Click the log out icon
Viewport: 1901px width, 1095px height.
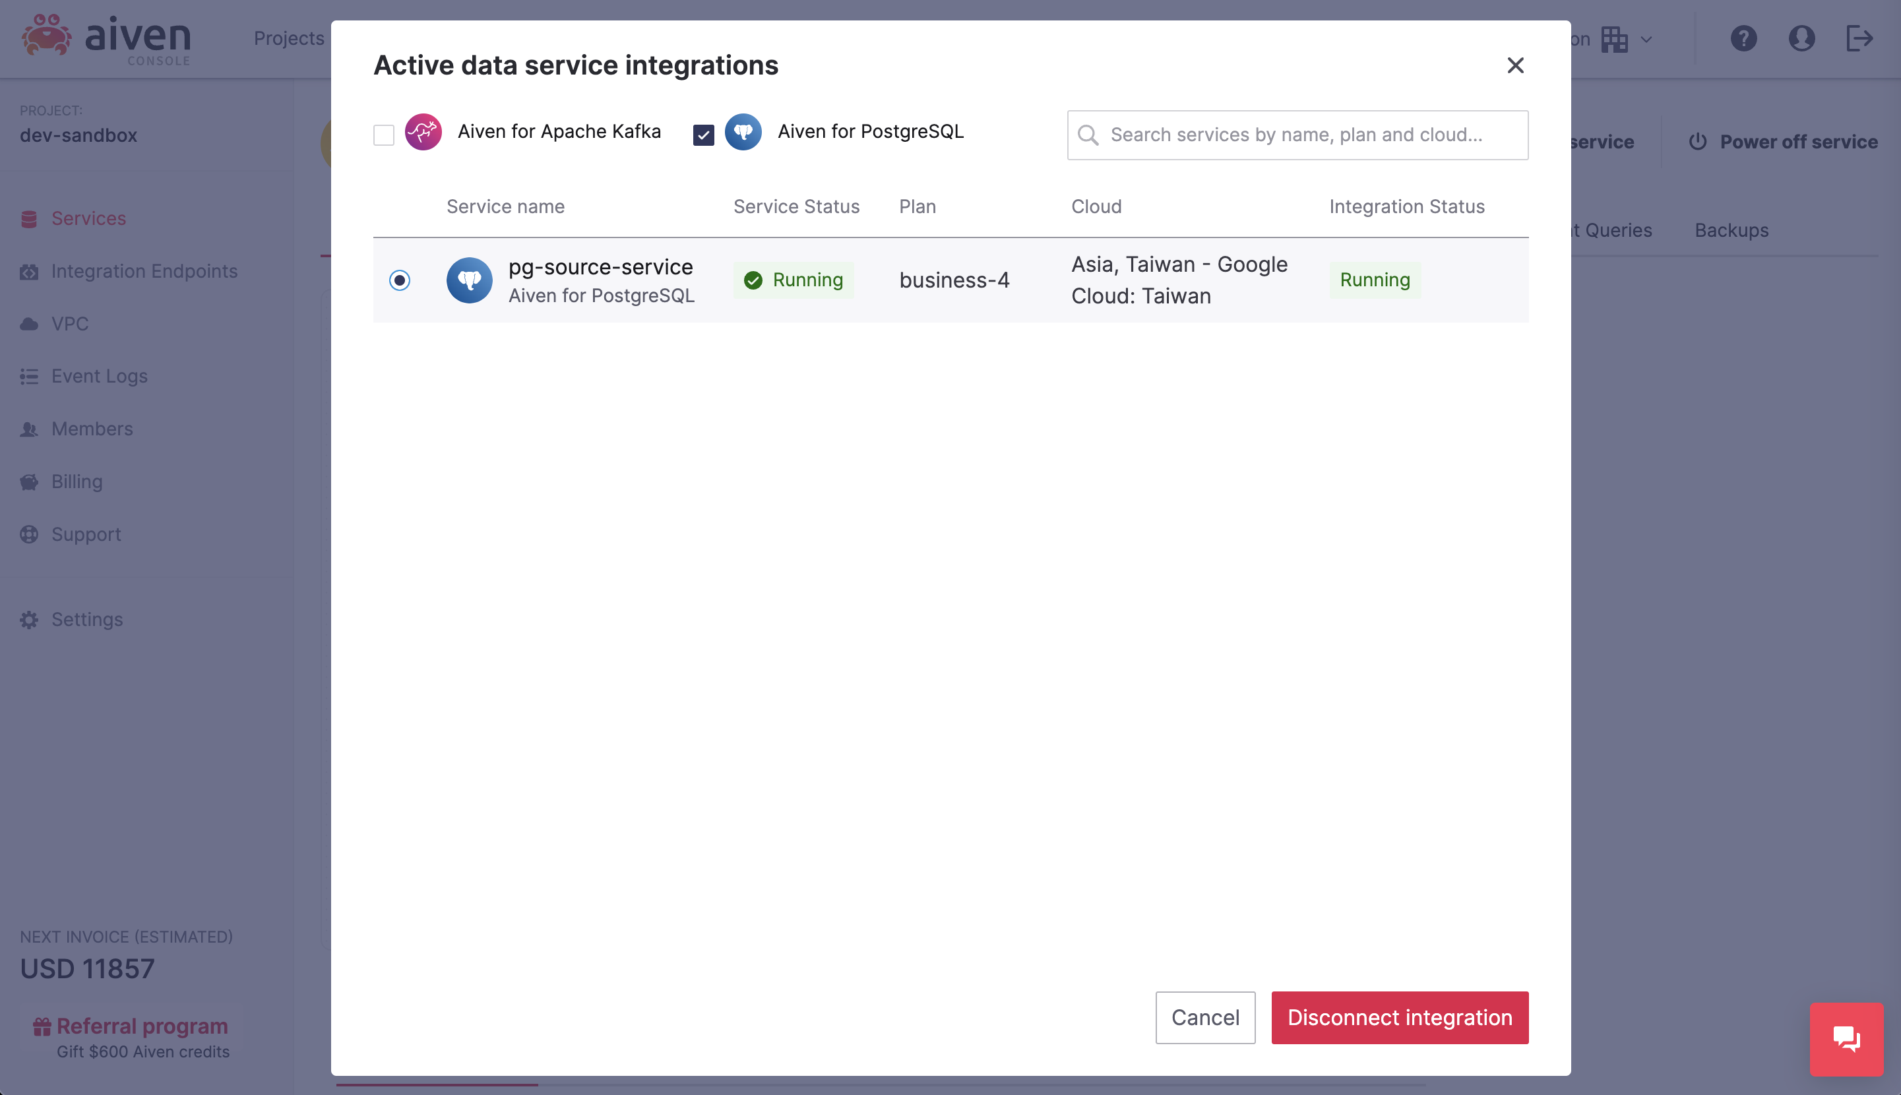coord(1859,38)
